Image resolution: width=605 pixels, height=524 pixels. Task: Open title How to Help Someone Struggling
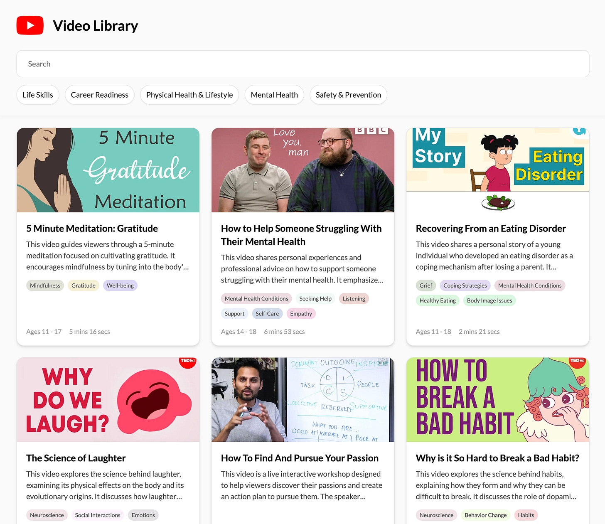tap(301, 235)
